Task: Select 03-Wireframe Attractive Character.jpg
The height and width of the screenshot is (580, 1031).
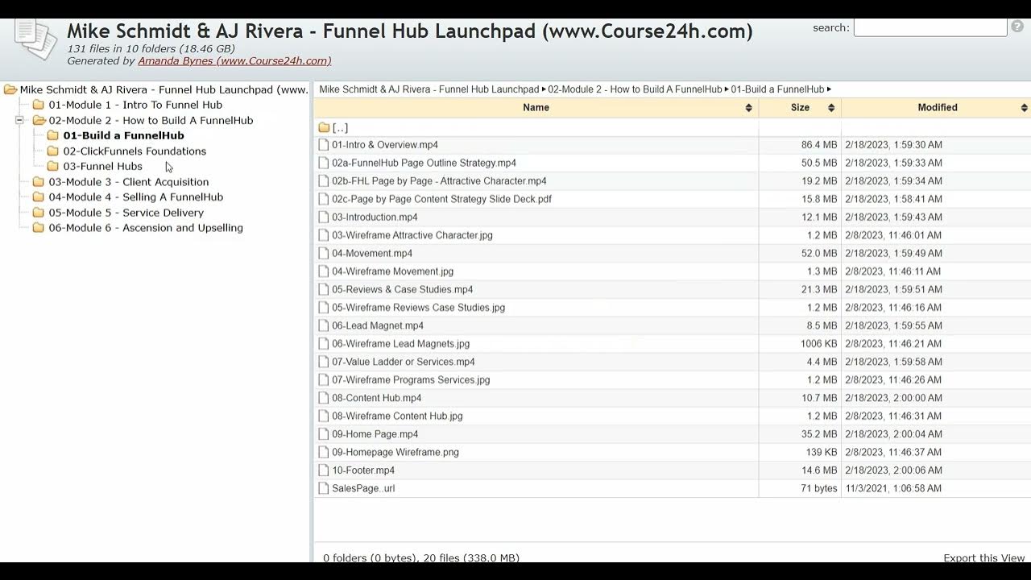Action: click(x=412, y=235)
